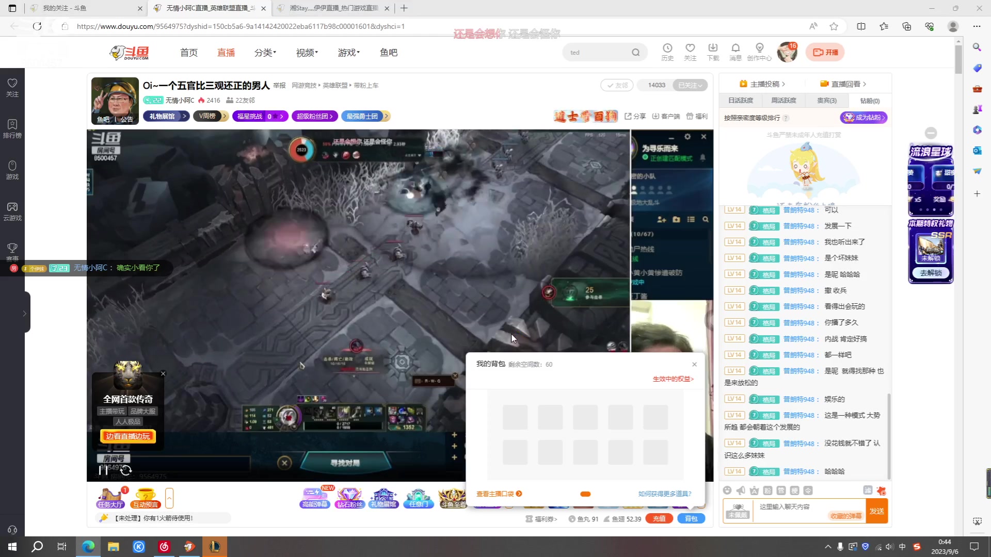Go to 鱼吧 in the top navigation

pos(389,53)
